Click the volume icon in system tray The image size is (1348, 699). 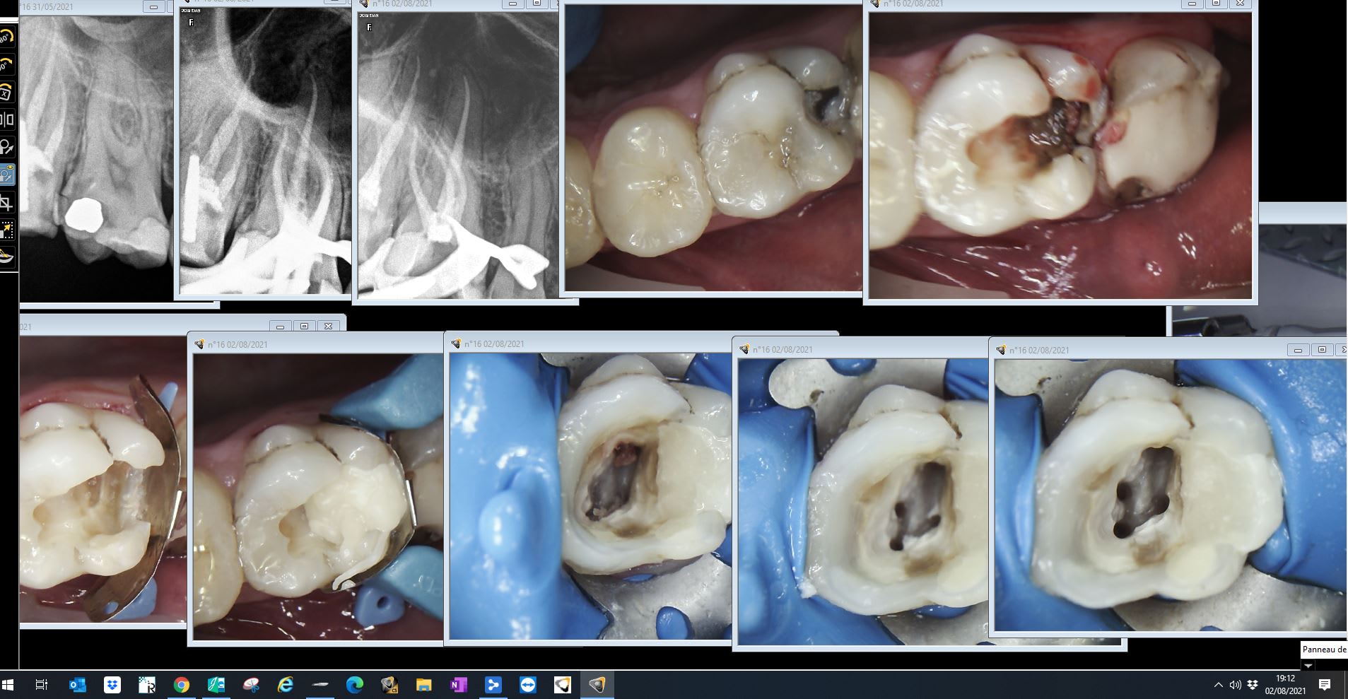(x=1235, y=685)
